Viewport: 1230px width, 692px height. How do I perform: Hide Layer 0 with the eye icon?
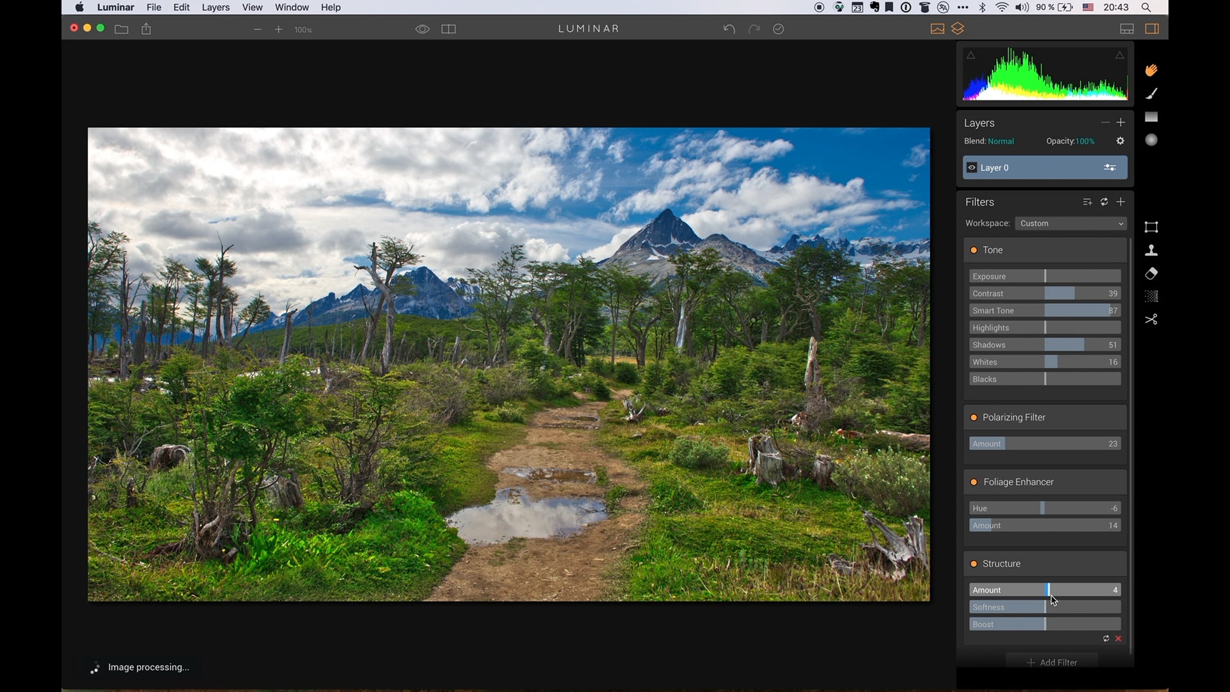point(972,168)
